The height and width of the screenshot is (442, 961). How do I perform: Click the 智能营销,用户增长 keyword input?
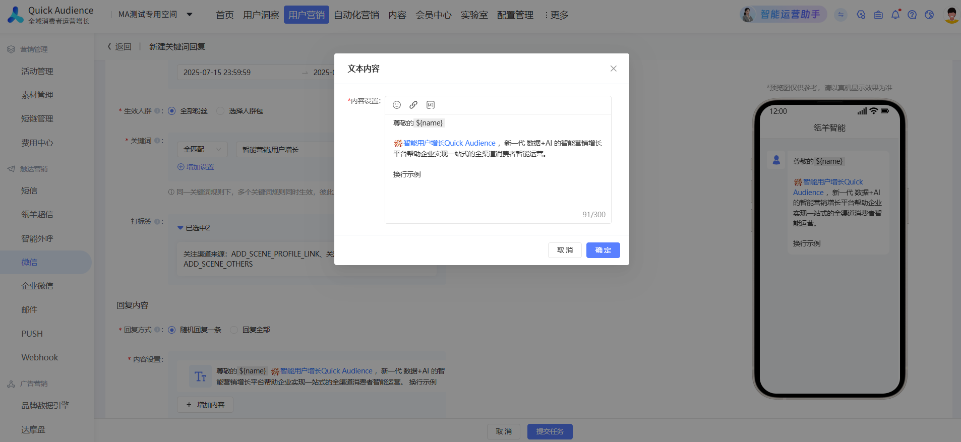(285, 149)
